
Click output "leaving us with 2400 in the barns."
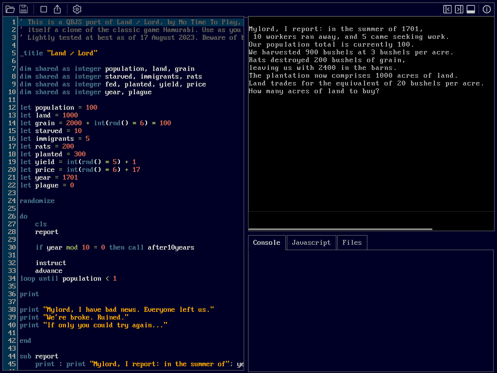click(323, 68)
